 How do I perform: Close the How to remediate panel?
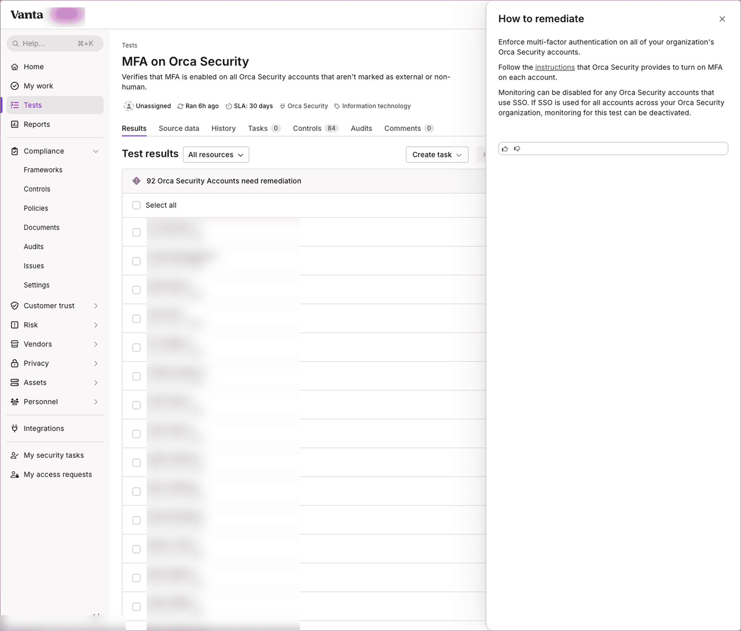pyautogui.click(x=722, y=19)
